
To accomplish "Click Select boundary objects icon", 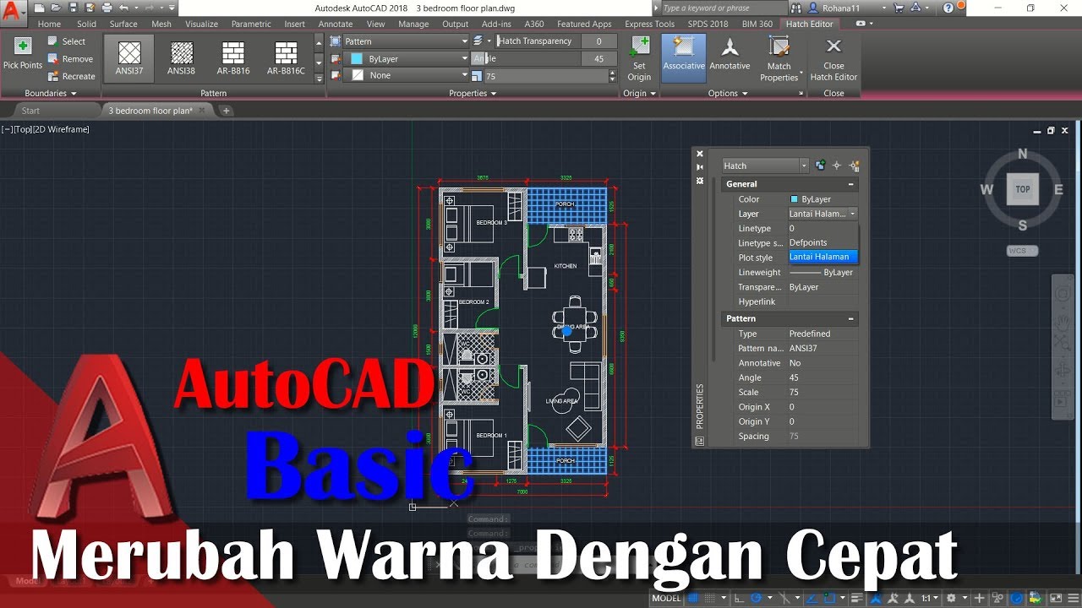I will (x=53, y=41).
